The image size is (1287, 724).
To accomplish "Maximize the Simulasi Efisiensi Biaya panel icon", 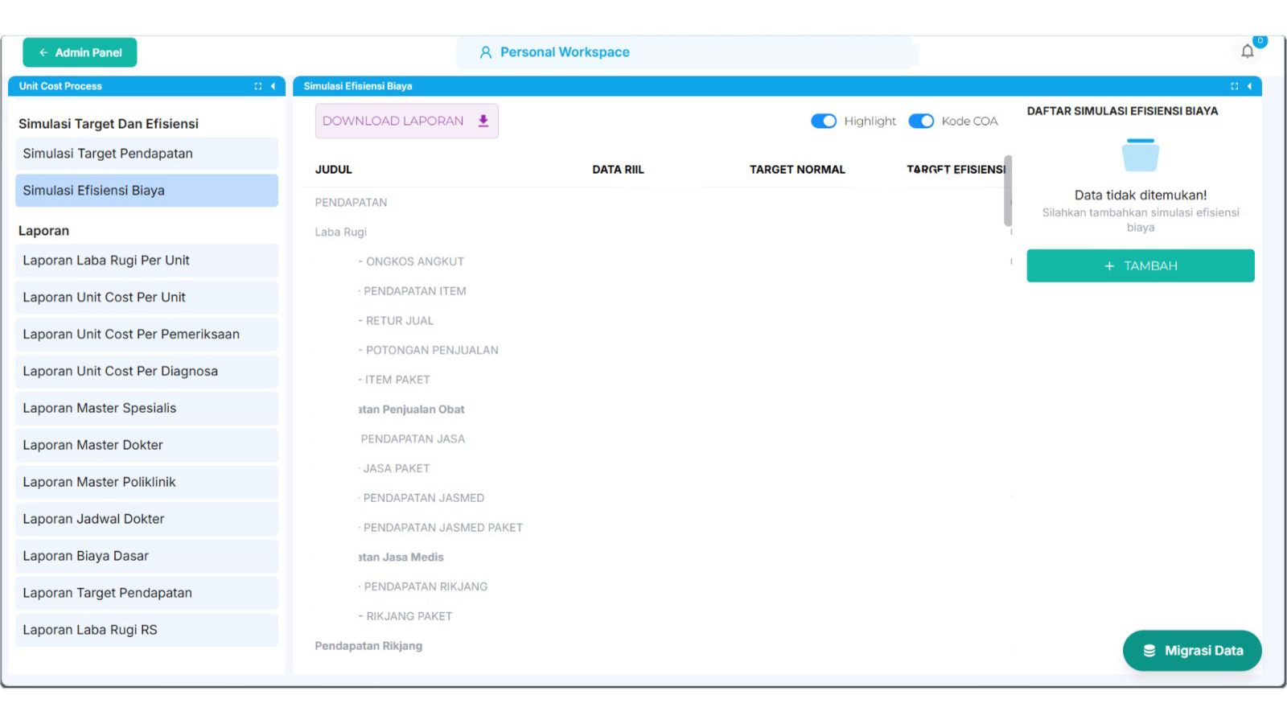I will [1235, 86].
